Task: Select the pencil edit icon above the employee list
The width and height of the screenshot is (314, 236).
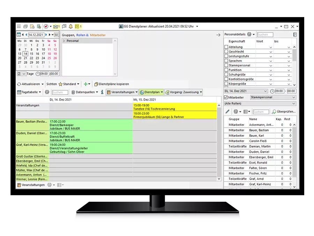Action: coord(227,111)
